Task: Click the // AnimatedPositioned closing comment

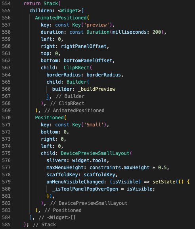Action: point(75,111)
